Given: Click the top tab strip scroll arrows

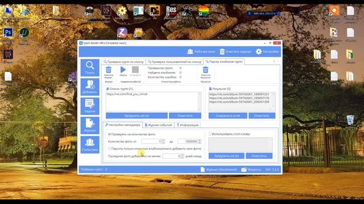Looking at the screenshot, I should 276,62.
